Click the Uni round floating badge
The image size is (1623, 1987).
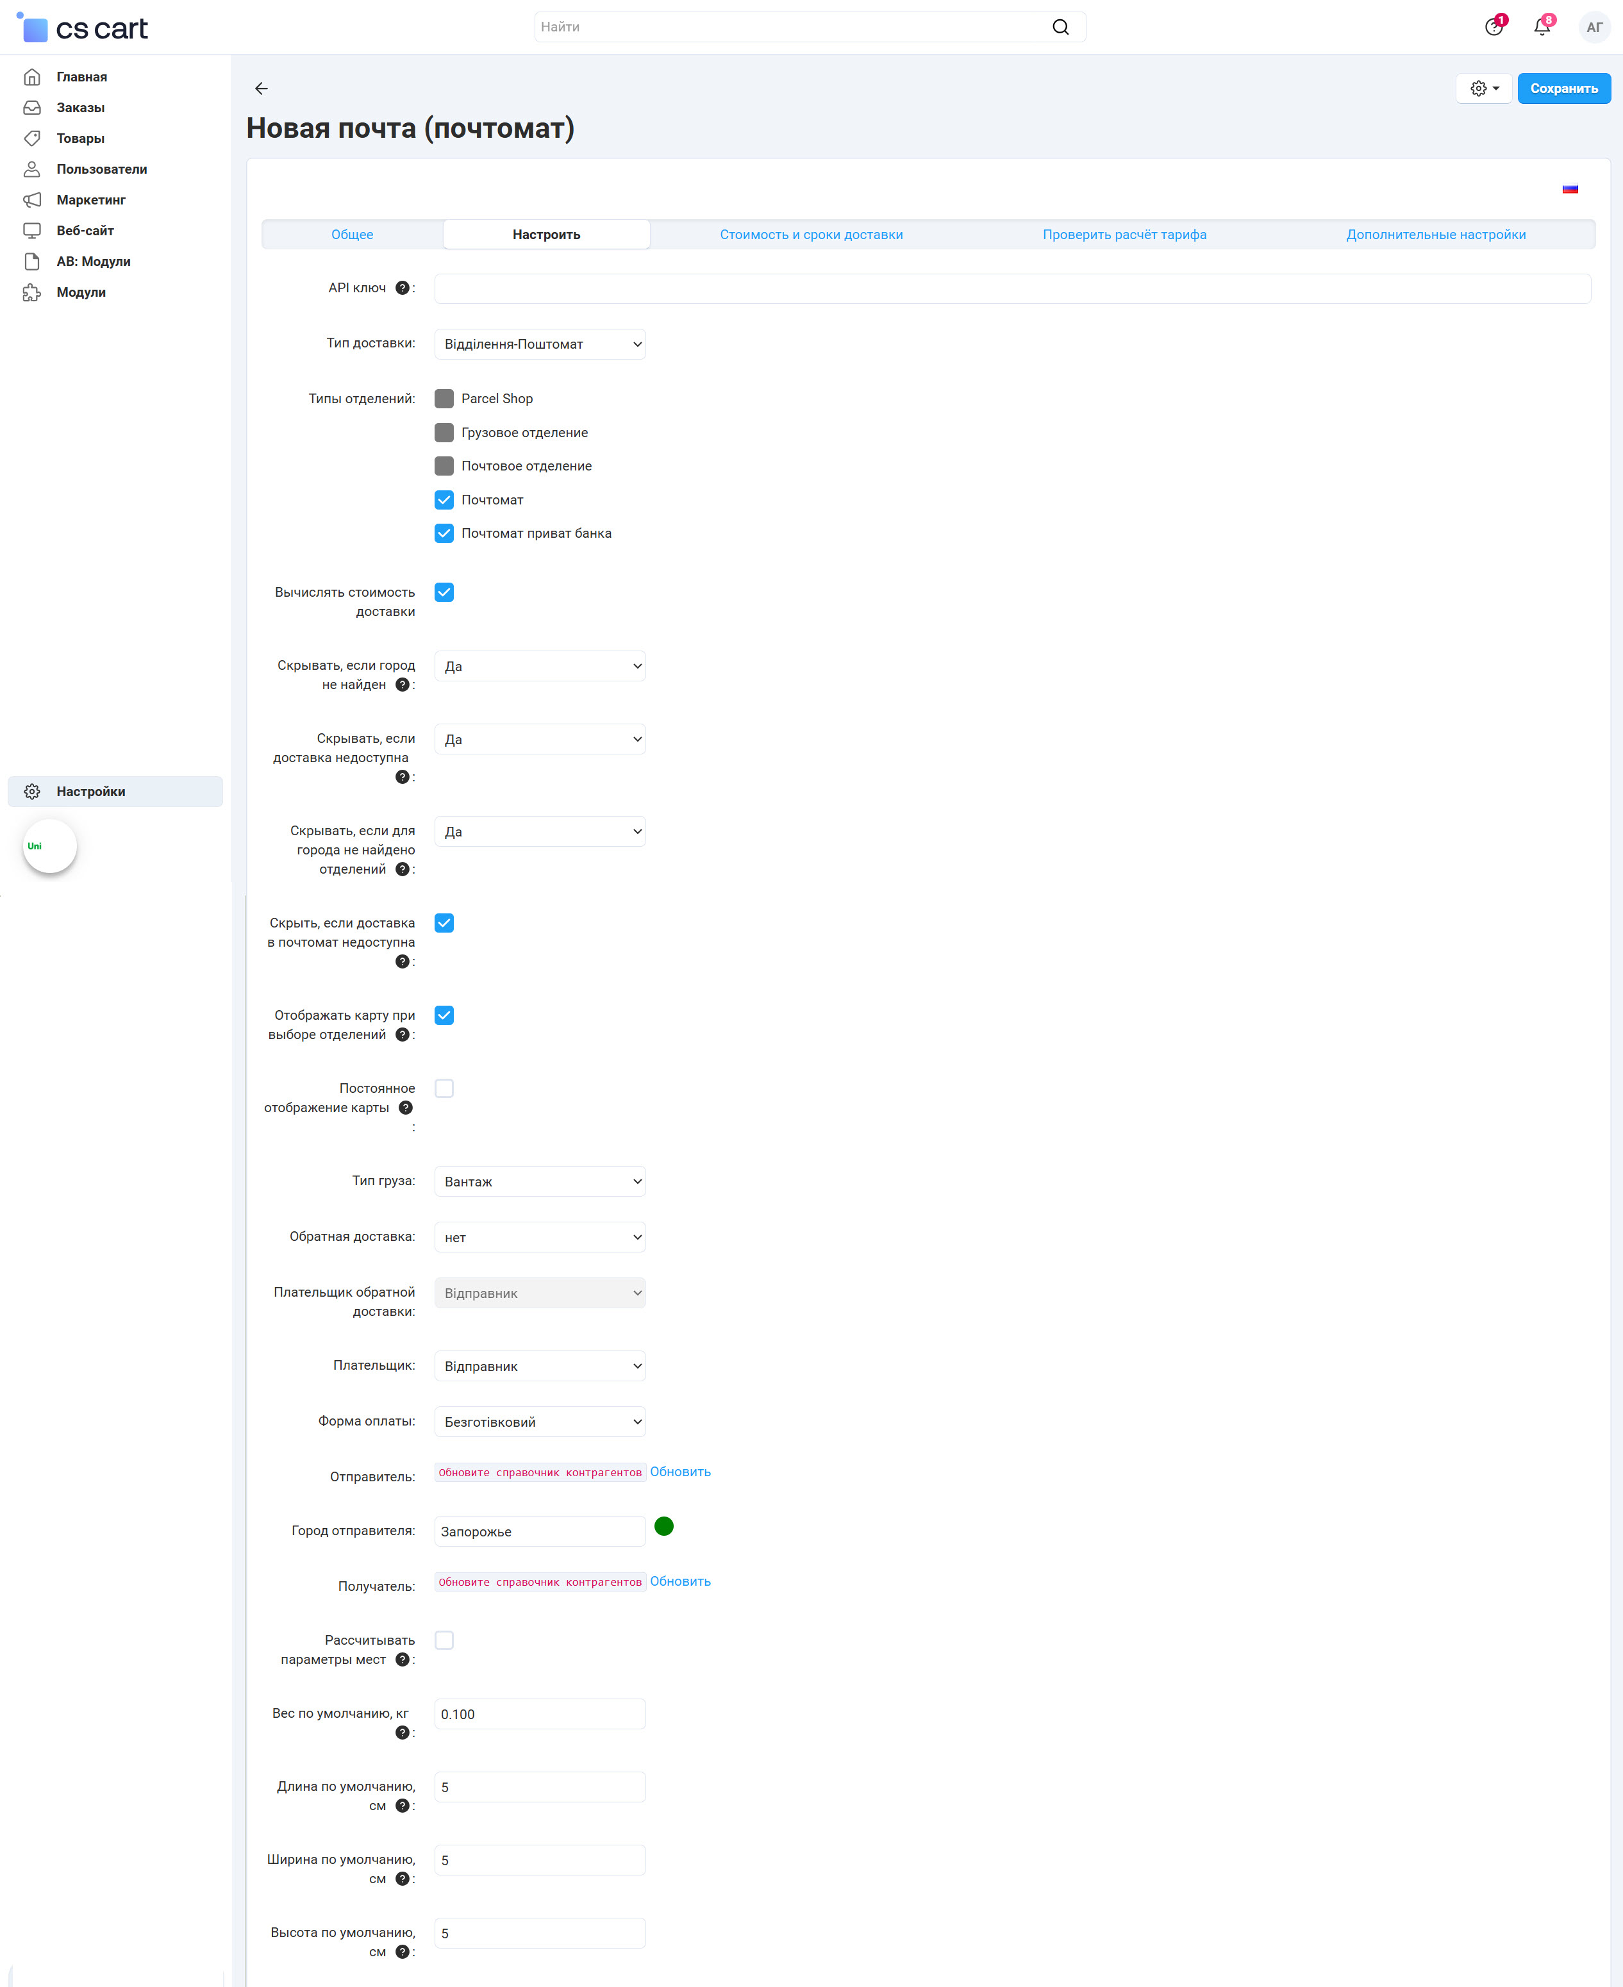(x=49, y=846)
